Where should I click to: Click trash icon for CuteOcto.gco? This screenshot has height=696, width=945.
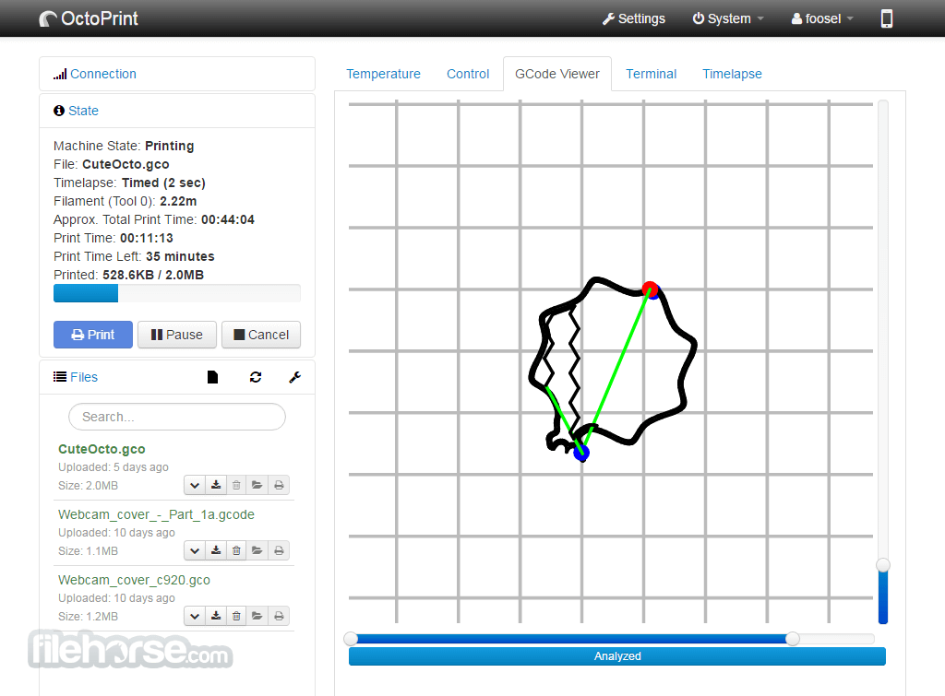(236, 485)
